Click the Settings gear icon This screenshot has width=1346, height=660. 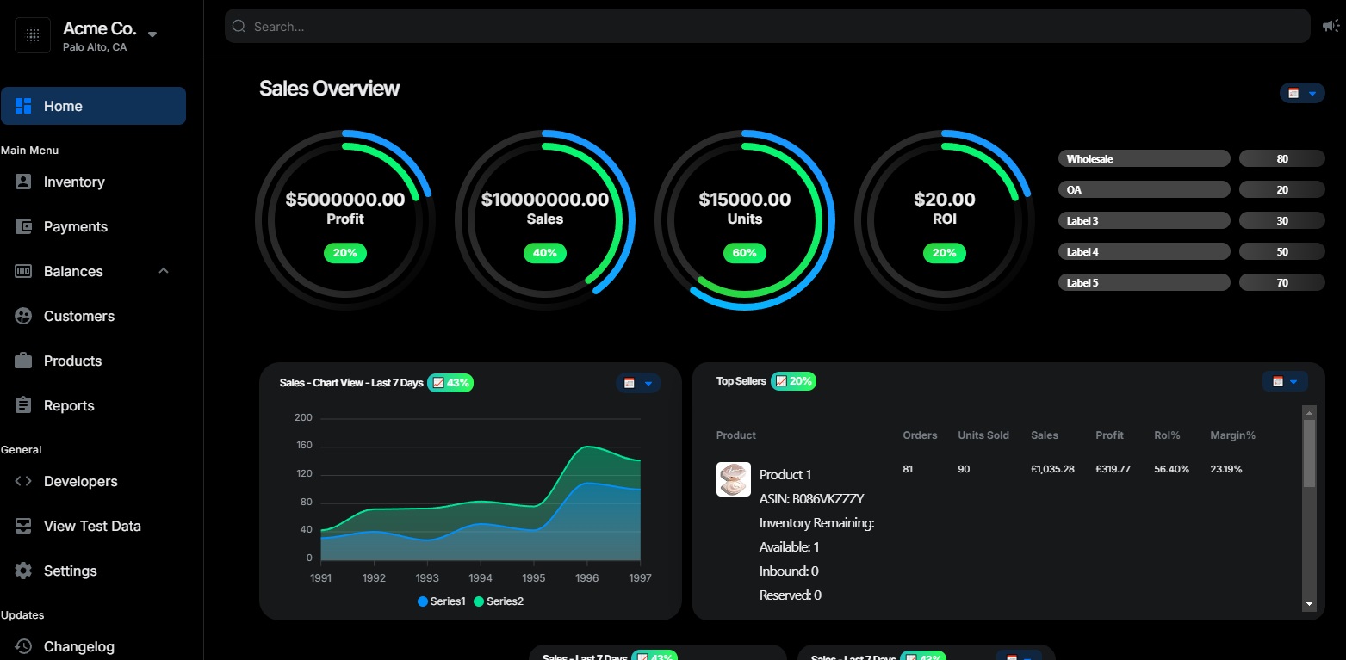coord(23,571)
